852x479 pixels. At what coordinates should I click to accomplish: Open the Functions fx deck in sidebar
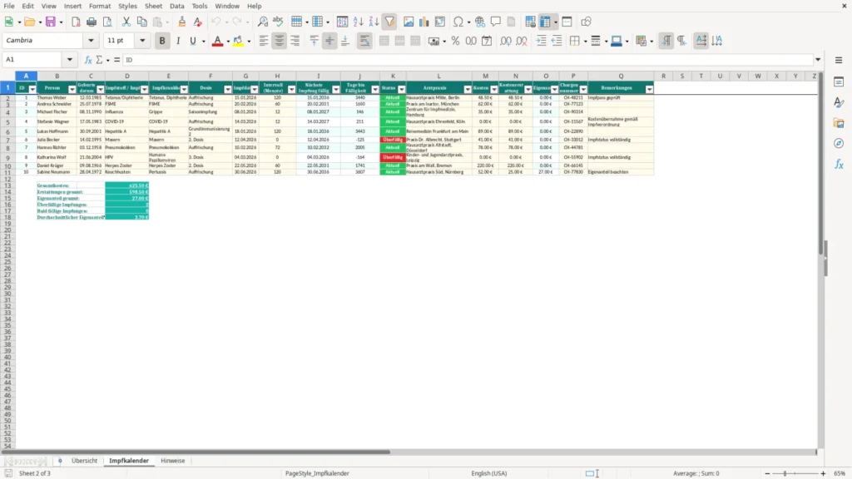coord(839,164)
